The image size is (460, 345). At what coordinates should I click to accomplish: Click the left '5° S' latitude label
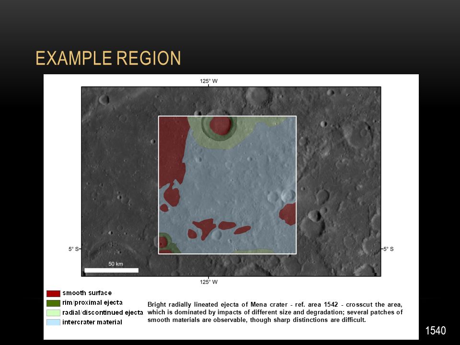[74, 249]
